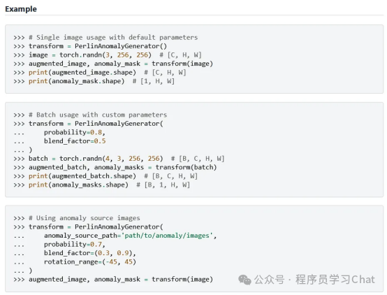Click the torch.randn(4, 3, 256, 256) expression

pyautogui.click(x=111, y=159)
